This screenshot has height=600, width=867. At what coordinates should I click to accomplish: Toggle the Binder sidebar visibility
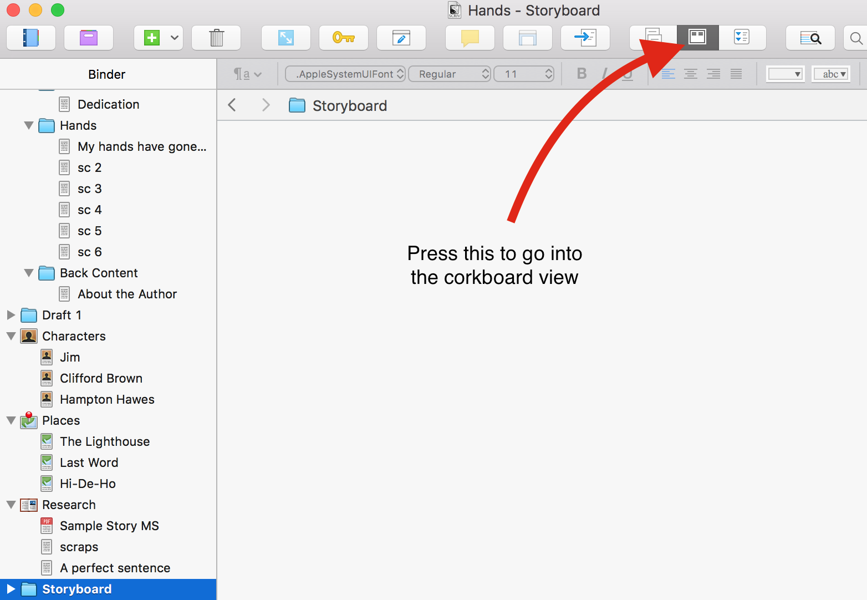(31, 38)
